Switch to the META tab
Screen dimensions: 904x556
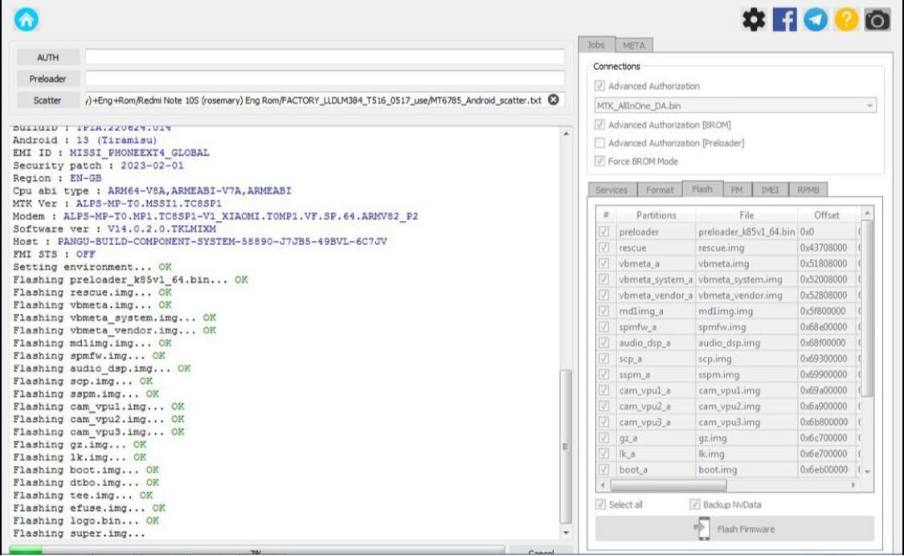(x=634, y=46)
